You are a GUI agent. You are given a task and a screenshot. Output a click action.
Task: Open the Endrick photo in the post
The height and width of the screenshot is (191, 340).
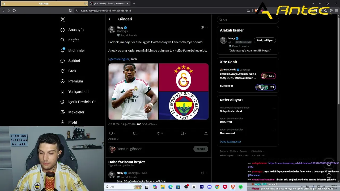(133, 92)
